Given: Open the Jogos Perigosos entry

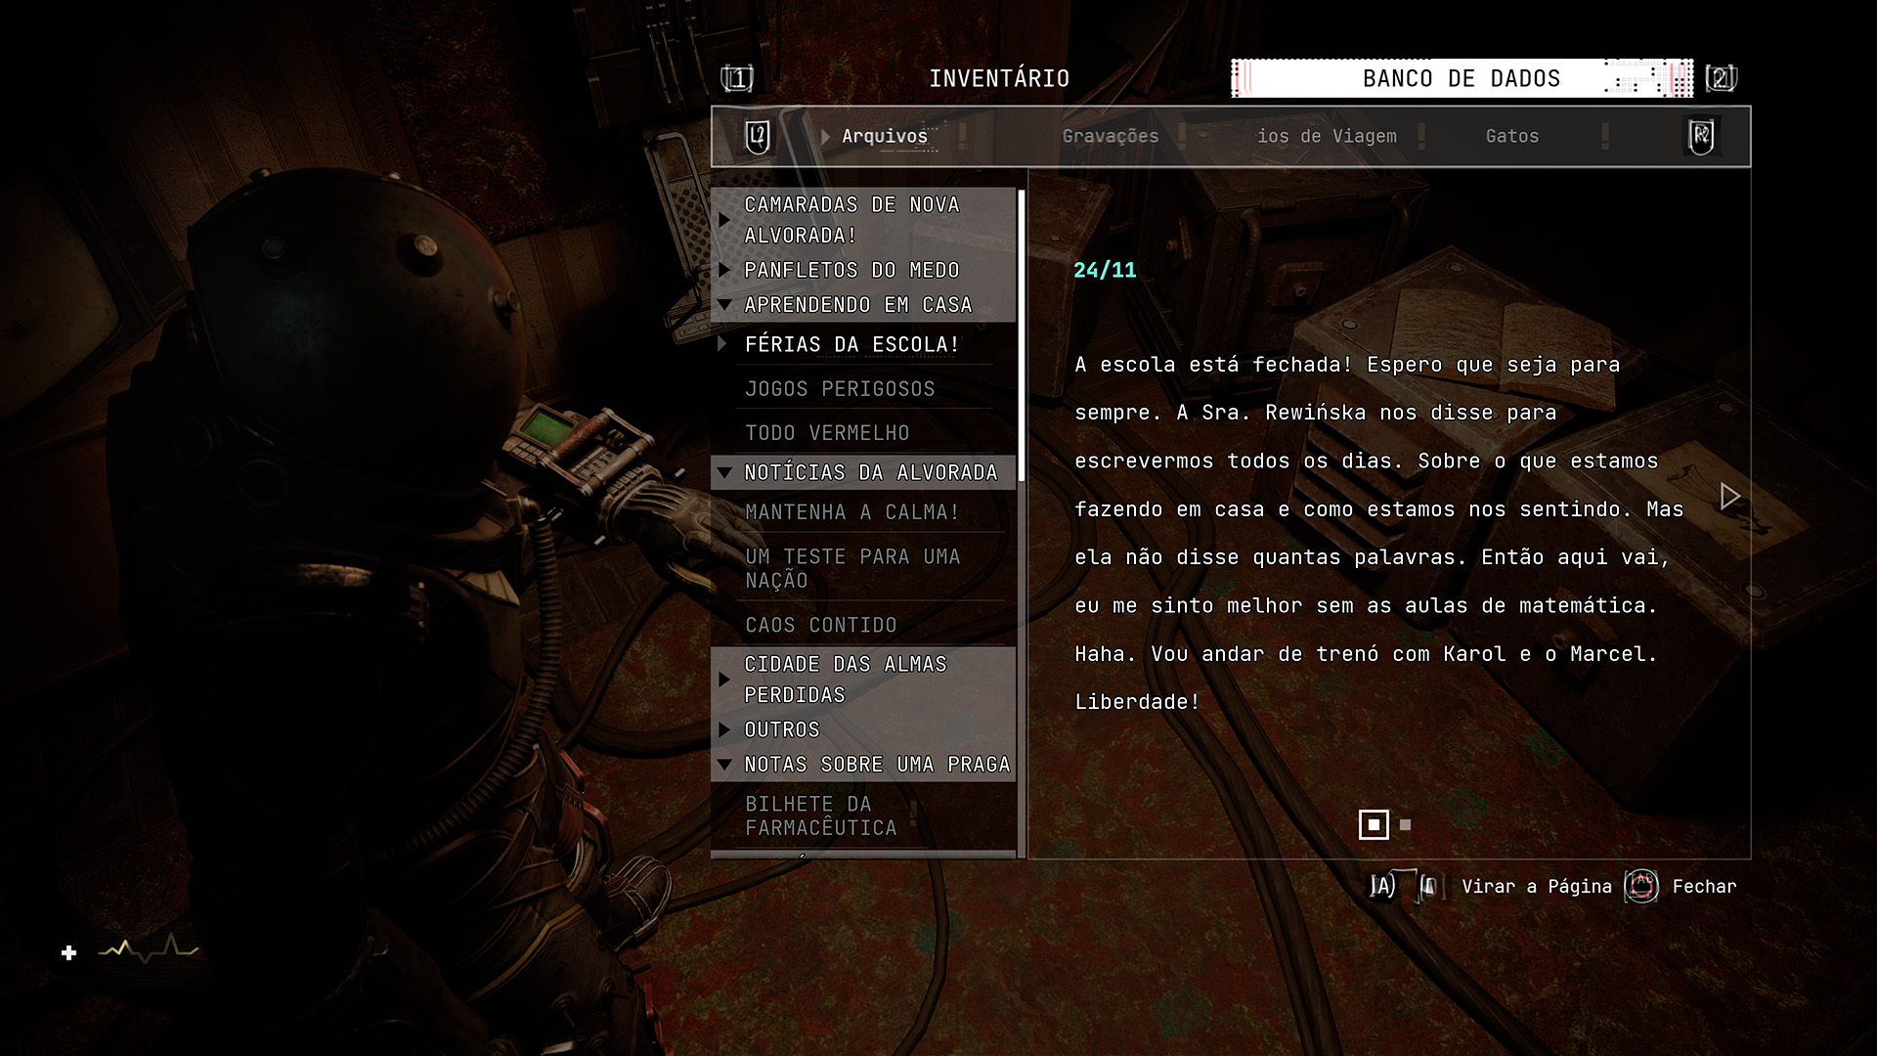Looking at the screenshot, I should coord(839,389).
